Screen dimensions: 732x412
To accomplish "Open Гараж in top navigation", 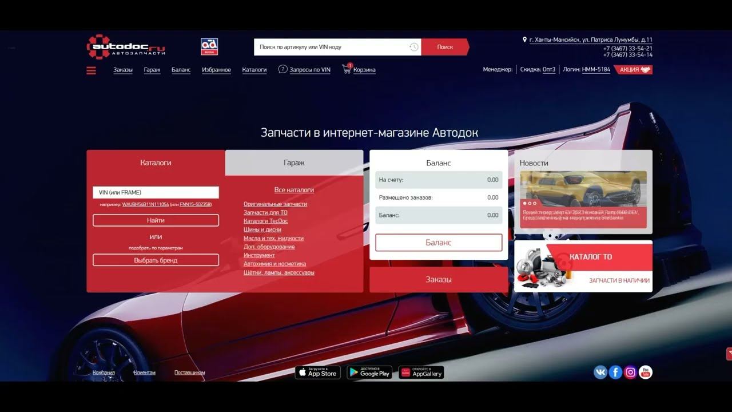I will [152, 70].
